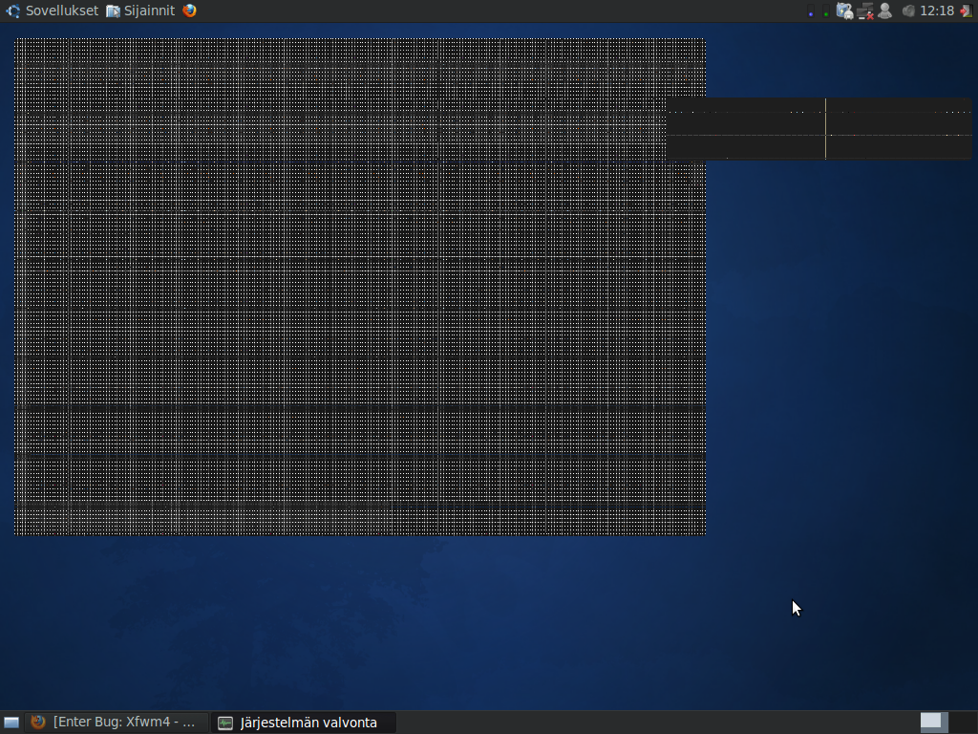Open the user status person icon
Image resolution: width=978 pixels, height=734 pixels.
coord(885,11)
